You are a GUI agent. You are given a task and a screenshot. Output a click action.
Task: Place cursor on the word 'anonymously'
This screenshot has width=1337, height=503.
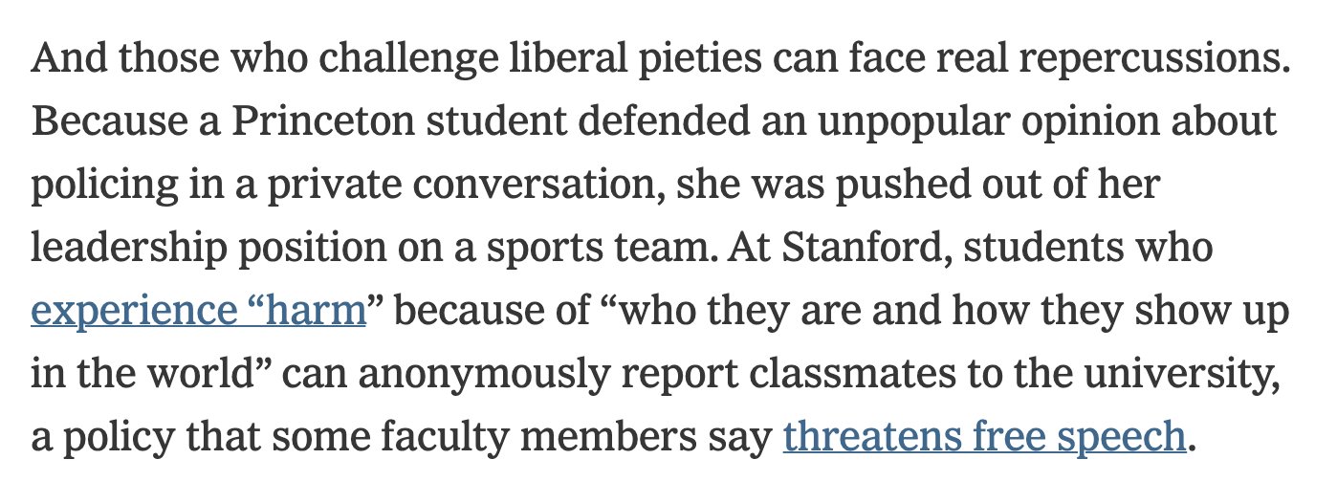point(452,374)
